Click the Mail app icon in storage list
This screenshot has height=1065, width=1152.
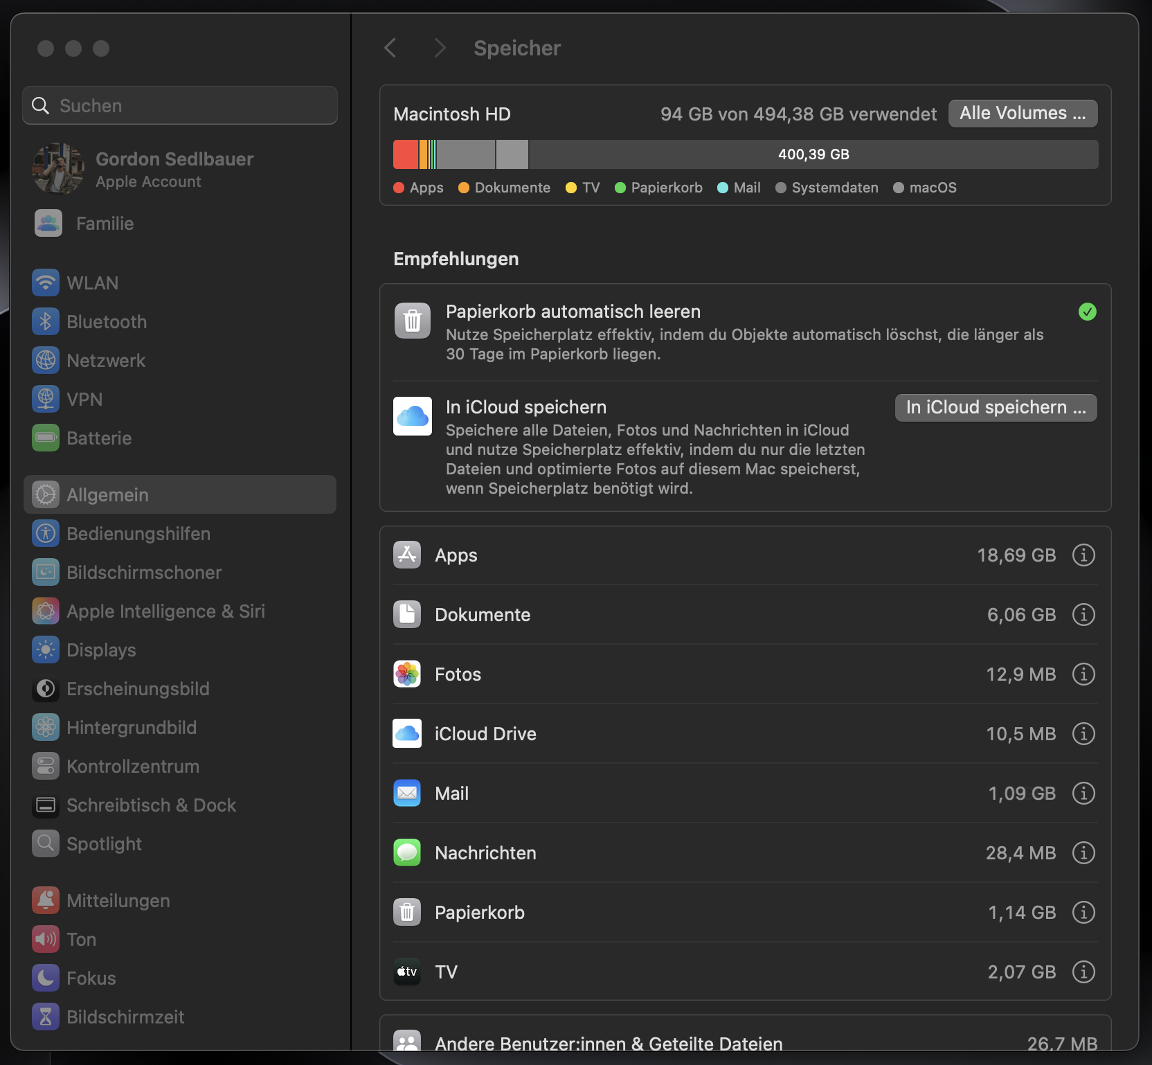point(407,794)
